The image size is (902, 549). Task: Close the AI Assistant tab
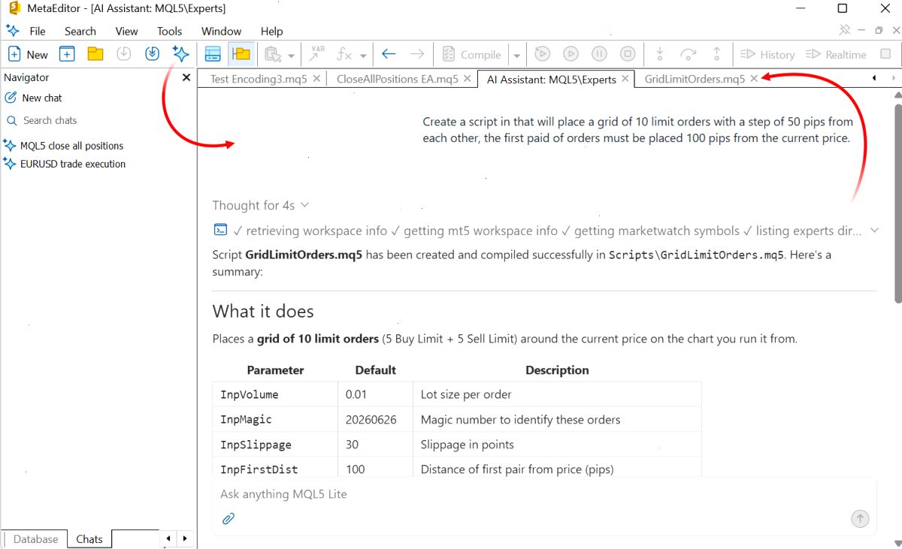625,79
